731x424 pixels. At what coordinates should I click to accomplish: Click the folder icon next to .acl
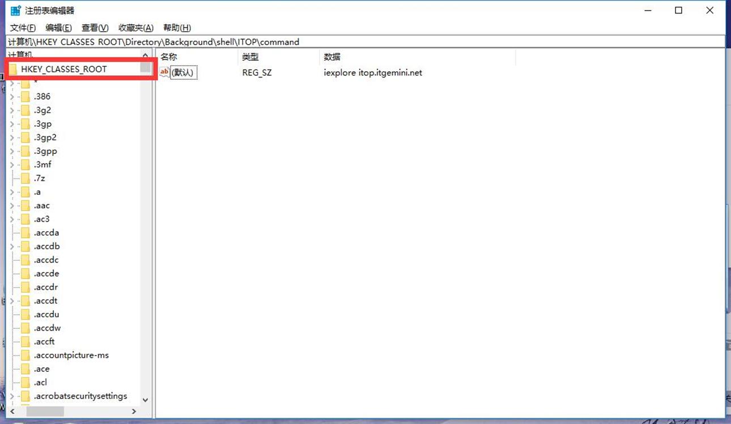[25, 383]
